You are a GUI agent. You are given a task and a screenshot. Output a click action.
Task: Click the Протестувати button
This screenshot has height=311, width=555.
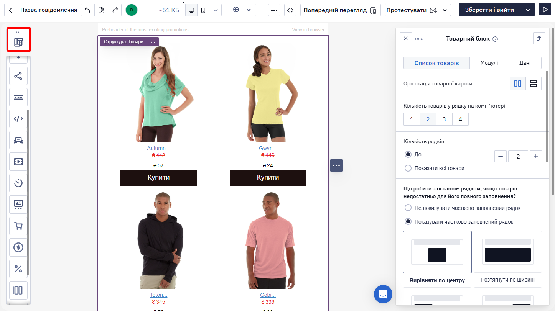[412, 10]
